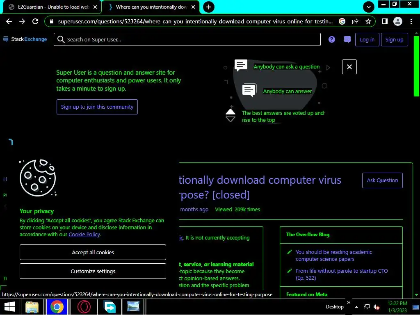
Task: Click the 'Your privacy' heading
Action: tap(37, 211)
